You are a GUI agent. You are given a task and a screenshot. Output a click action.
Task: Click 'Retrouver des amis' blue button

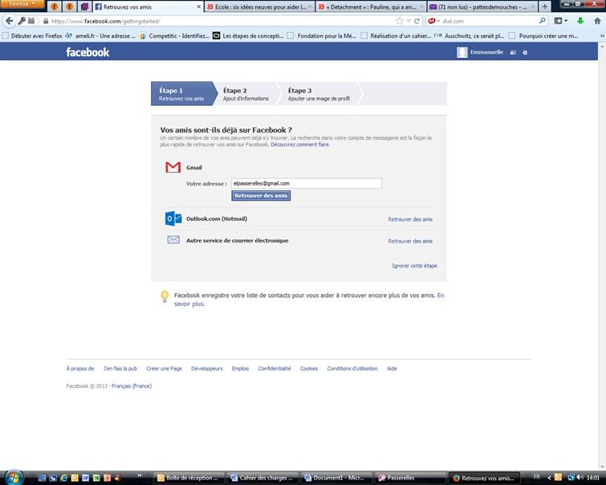pos(261,196)
